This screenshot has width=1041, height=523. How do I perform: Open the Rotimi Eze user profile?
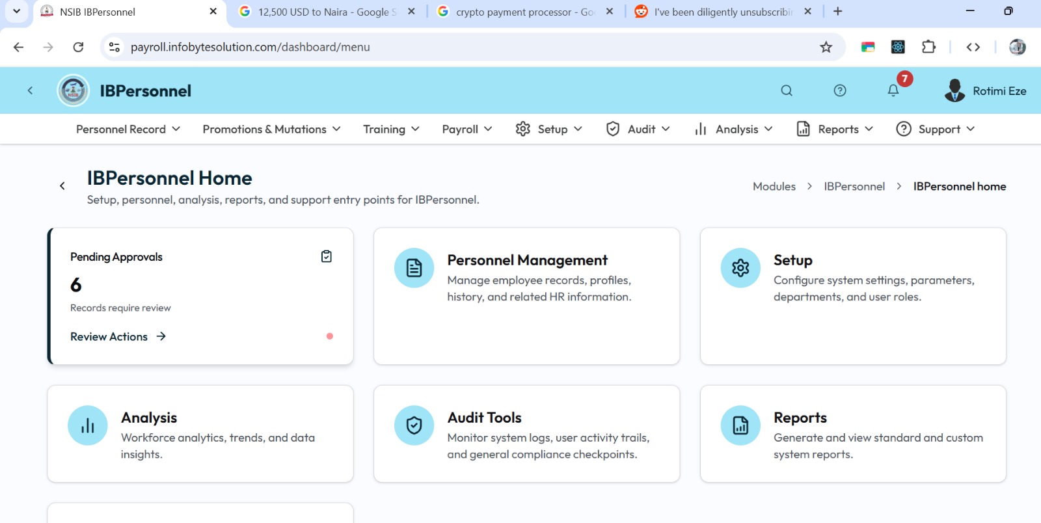pyautogui.click(x=985, y=91)
